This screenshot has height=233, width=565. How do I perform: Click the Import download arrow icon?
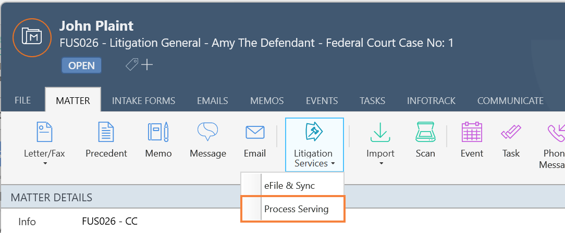[x=380, y=132]
